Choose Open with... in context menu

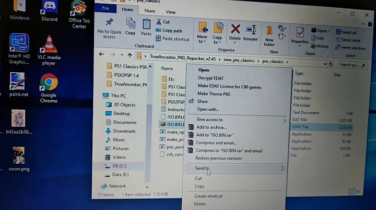(208, 110)
